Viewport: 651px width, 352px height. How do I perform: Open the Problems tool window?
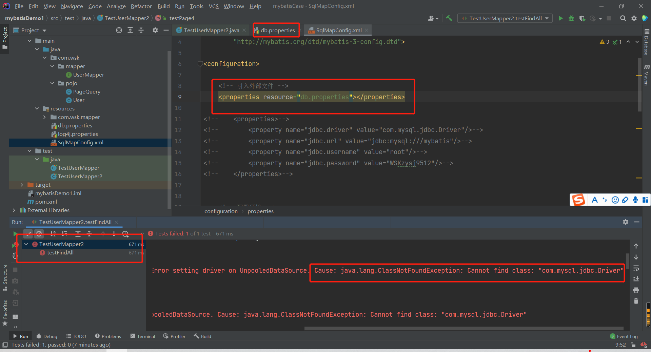(x=108, y=336)
